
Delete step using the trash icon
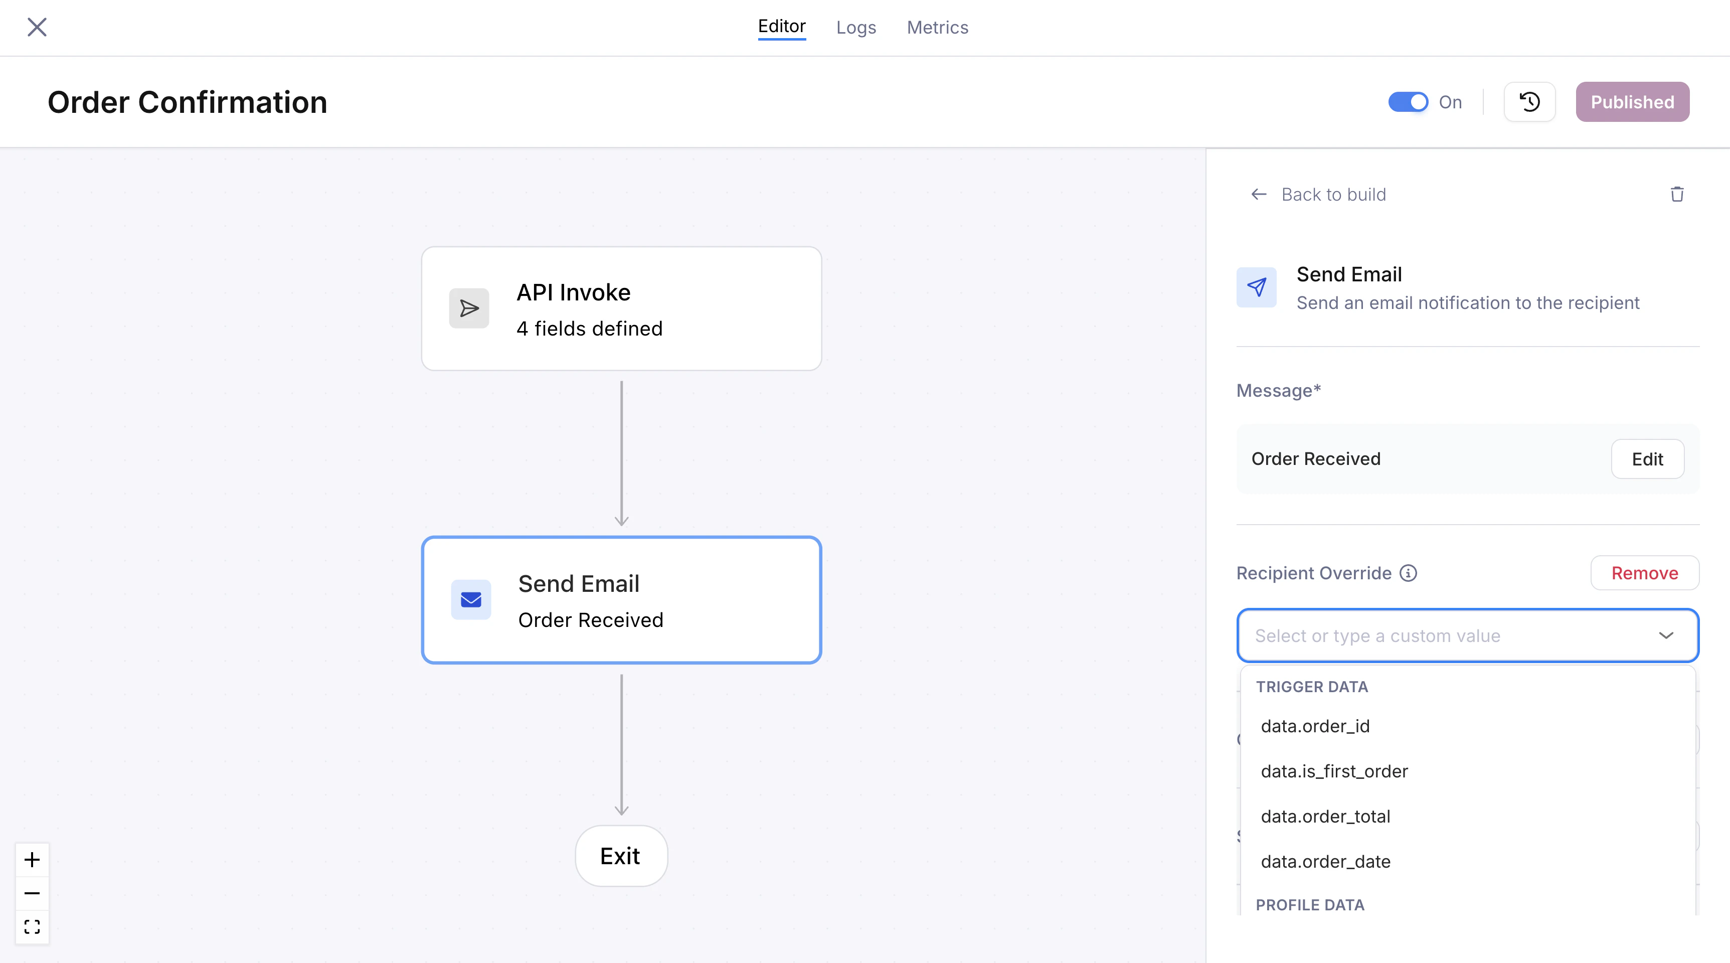click(1677, 194)
